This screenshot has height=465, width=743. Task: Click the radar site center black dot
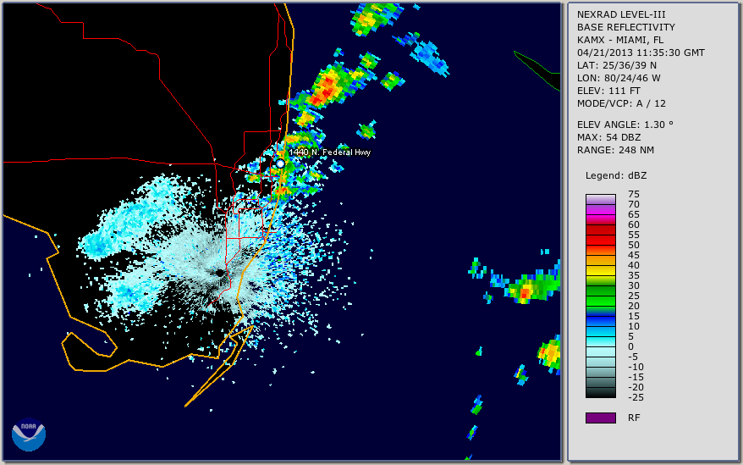pyautogui.click(x=220, y=274)
